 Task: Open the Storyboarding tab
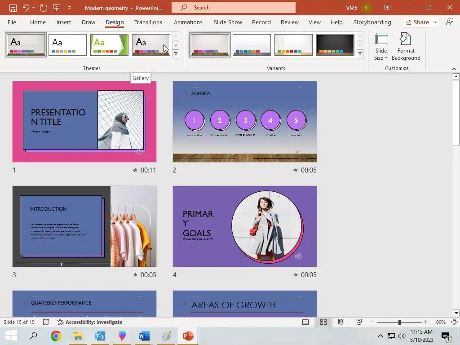[372, 22]
